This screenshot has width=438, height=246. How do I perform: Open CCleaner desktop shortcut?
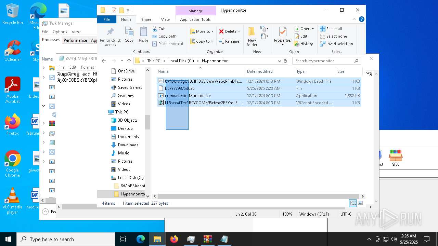(13, 51)
